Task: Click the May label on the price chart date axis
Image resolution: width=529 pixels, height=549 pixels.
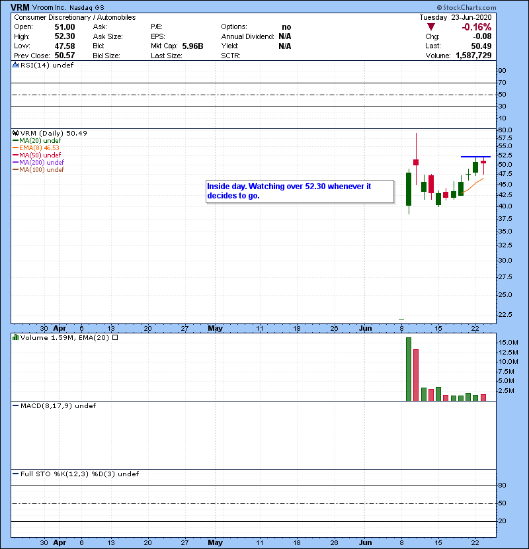Action: pyautogui.click(x=215, y=328)
